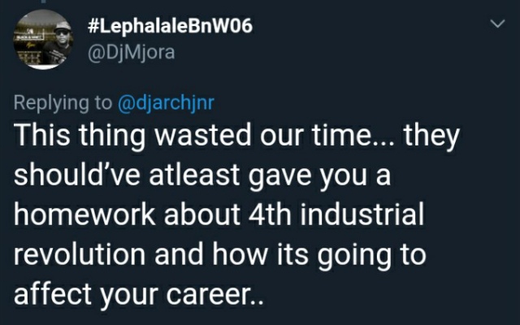This screenshot has height=325, width=520.
Task: Open the tweet options chevron menu
Action: coord(497,24)
